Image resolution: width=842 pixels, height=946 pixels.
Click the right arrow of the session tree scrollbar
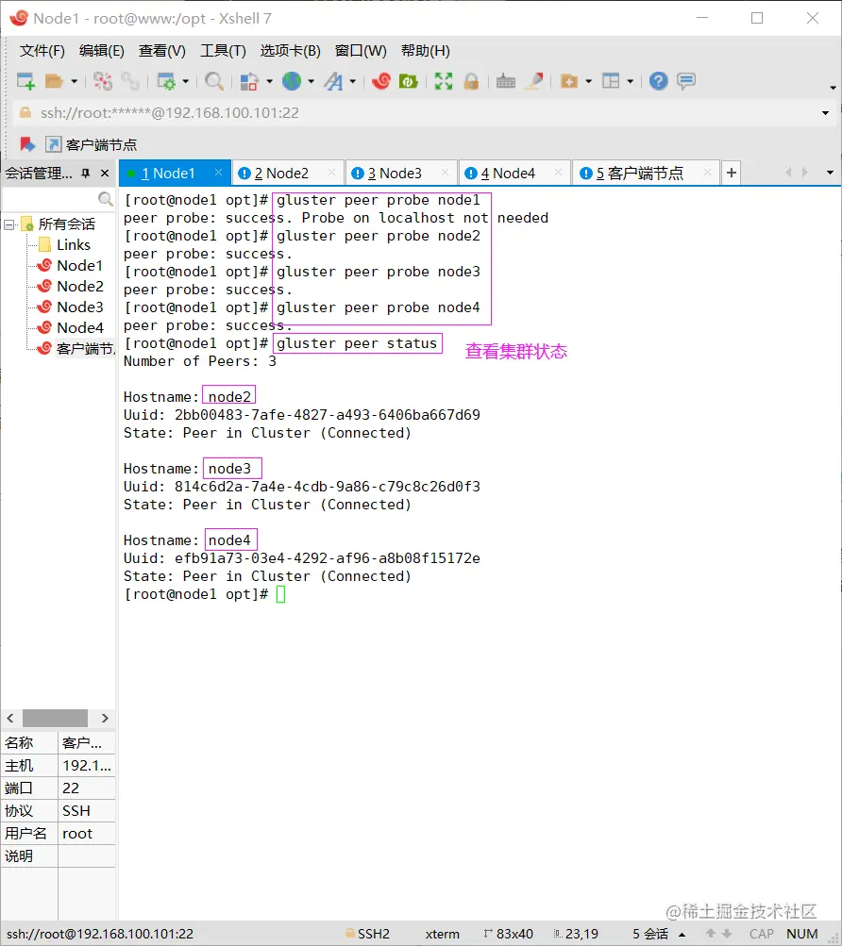(105, 718)
